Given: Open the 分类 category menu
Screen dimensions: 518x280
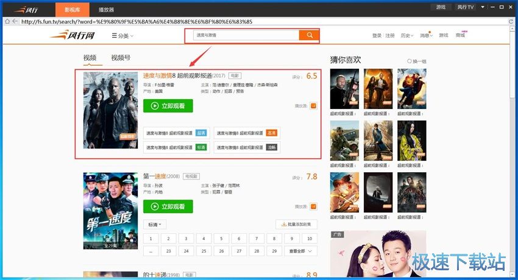Looking at the screenshot, I should coord(122,36).
